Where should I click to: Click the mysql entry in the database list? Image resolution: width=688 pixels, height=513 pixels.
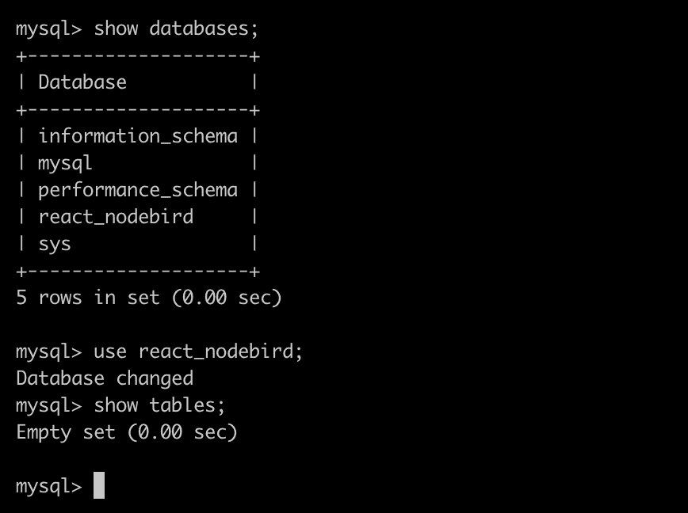66,163
